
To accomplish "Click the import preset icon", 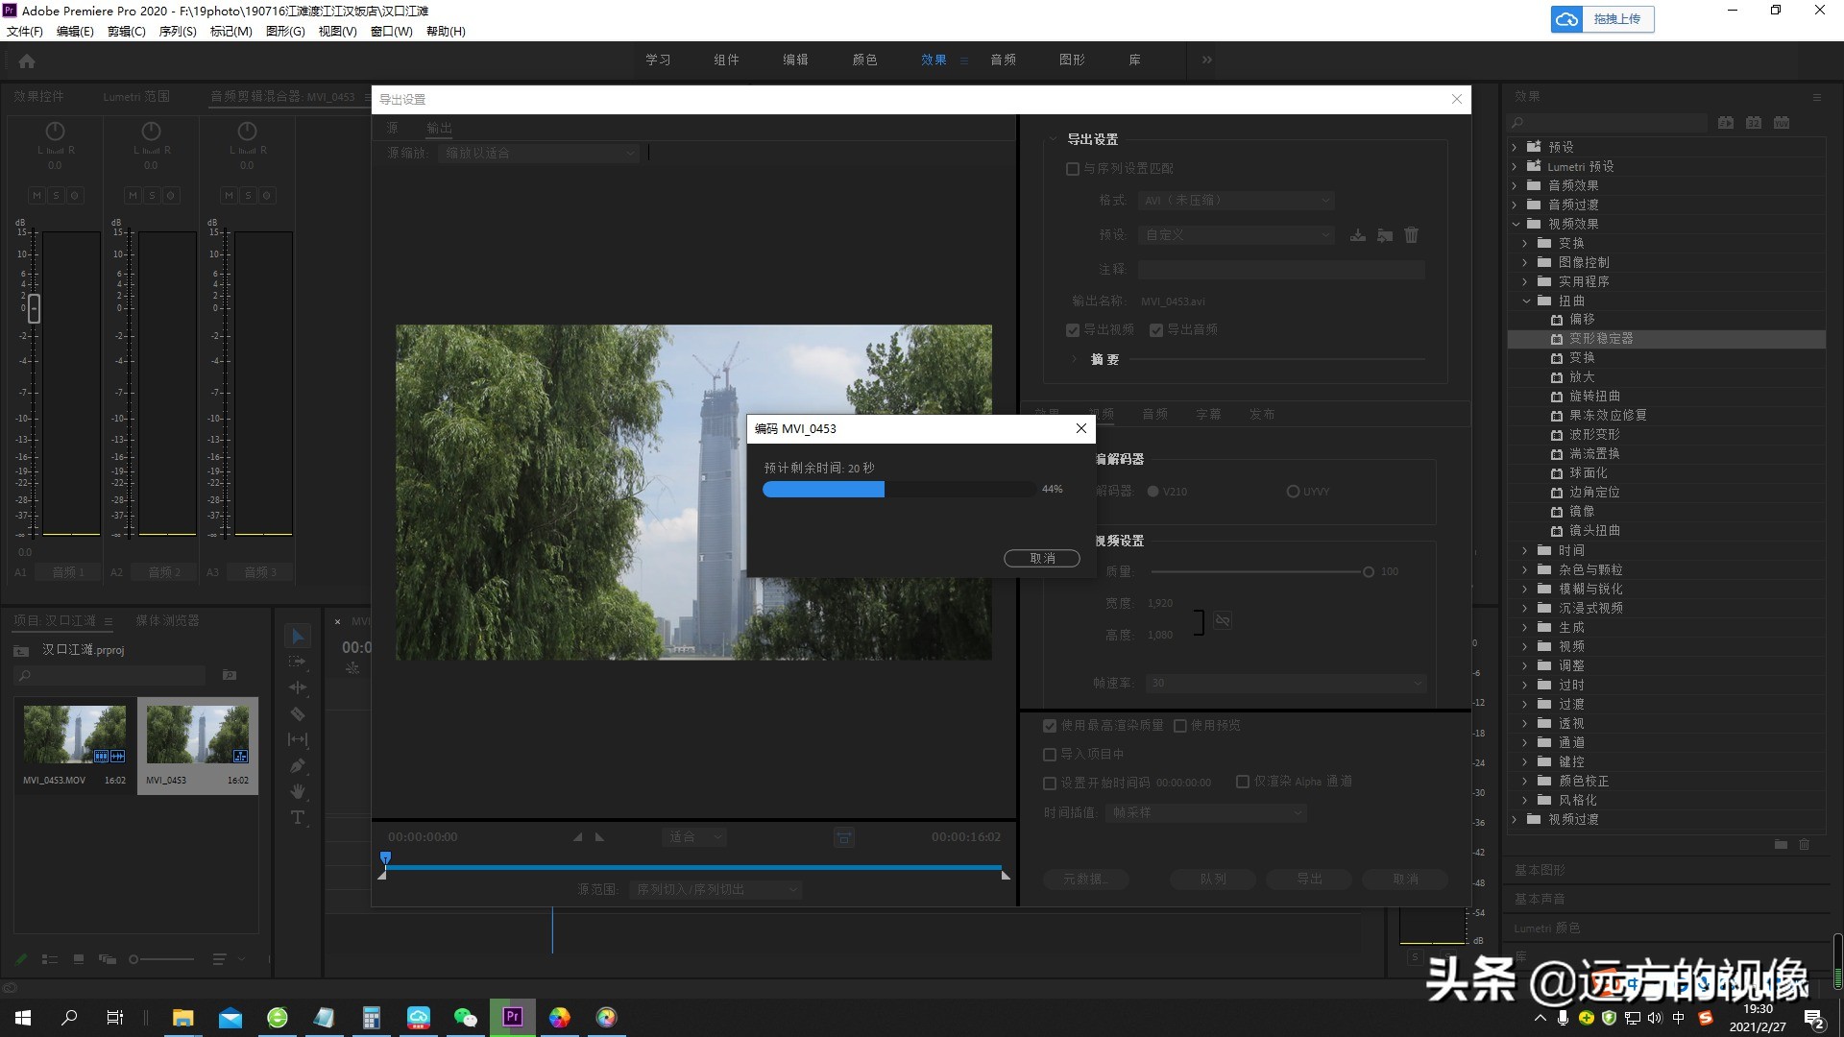I will click(1385, 235).
